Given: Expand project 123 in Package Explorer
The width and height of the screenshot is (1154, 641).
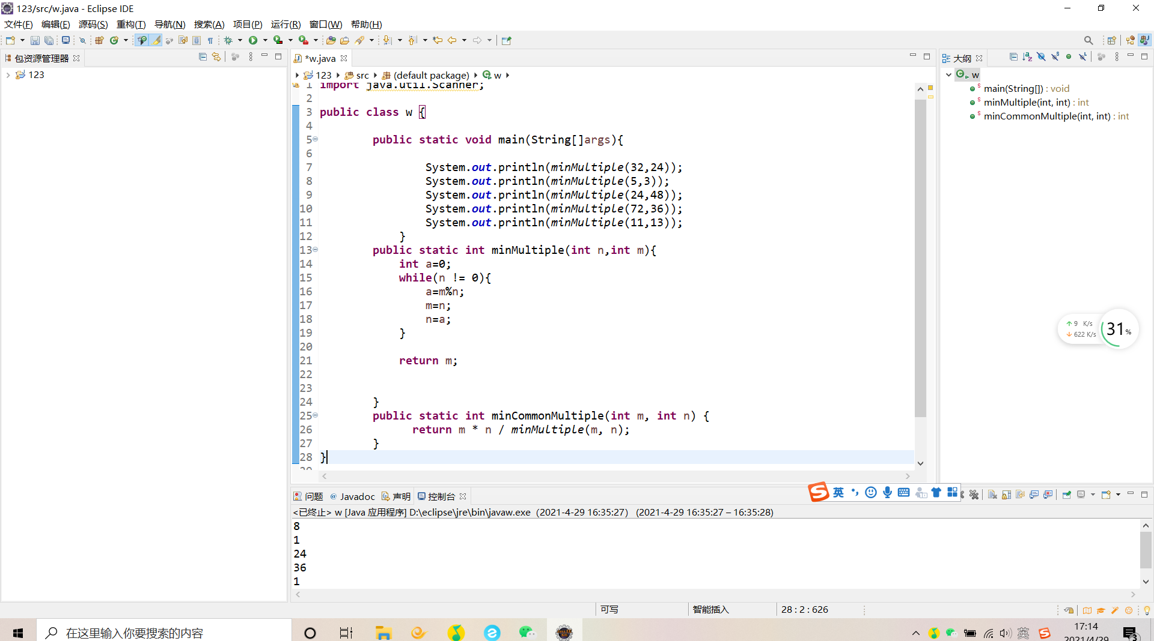Looking at the screenshot, I should [8, 75].
